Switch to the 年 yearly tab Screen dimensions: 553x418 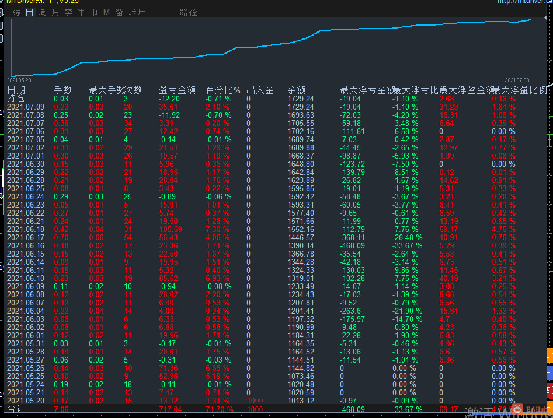pos(81,12)
